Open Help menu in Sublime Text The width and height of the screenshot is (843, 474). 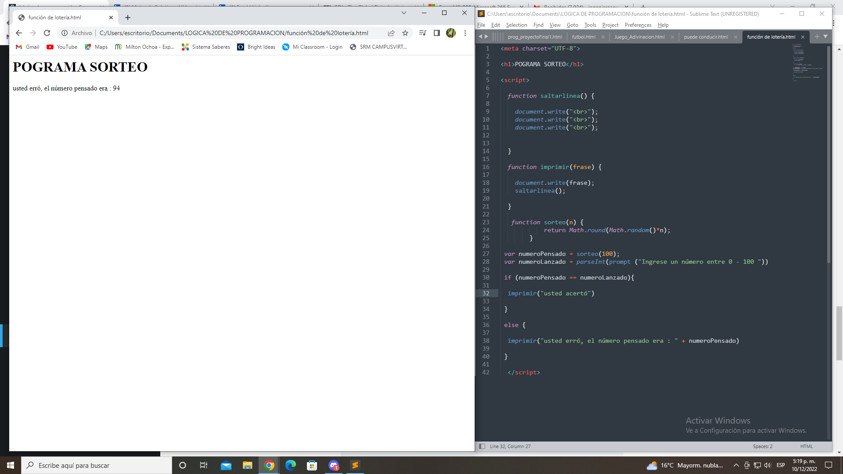(663, 25)
